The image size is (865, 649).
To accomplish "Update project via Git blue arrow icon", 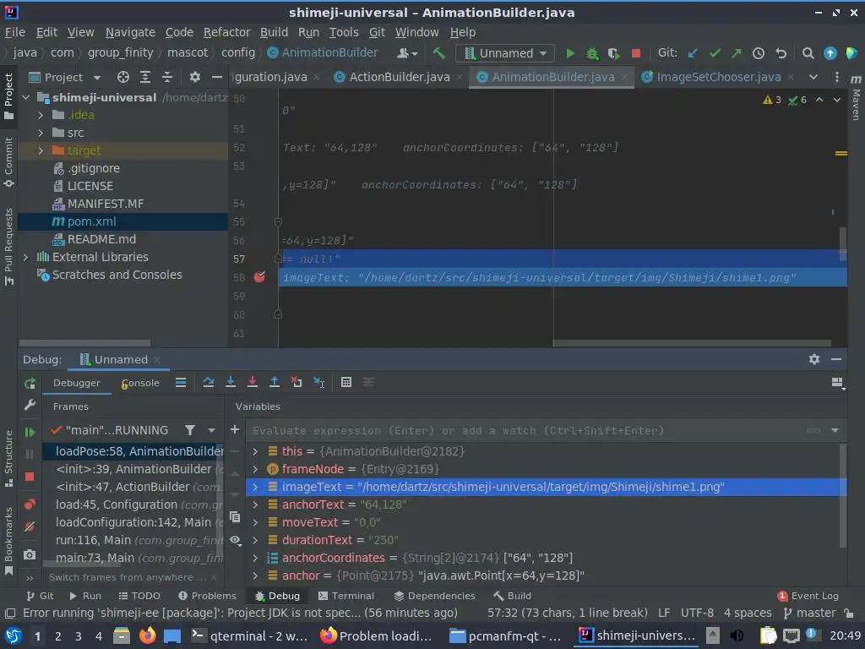I will pos(693,53).
